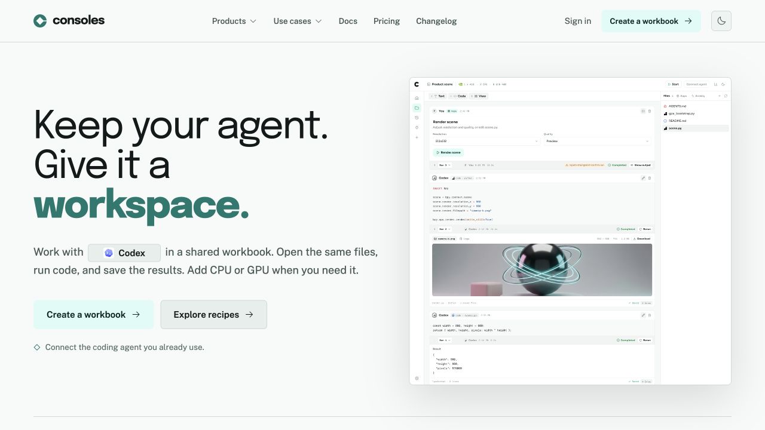Select README.md in the Files panel
765x430 pixels.
coord(696,121)
